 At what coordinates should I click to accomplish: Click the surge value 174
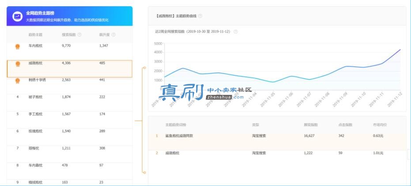(x=102, y=114)
